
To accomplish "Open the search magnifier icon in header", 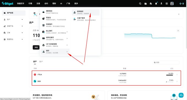I will (x=140, y=4).
